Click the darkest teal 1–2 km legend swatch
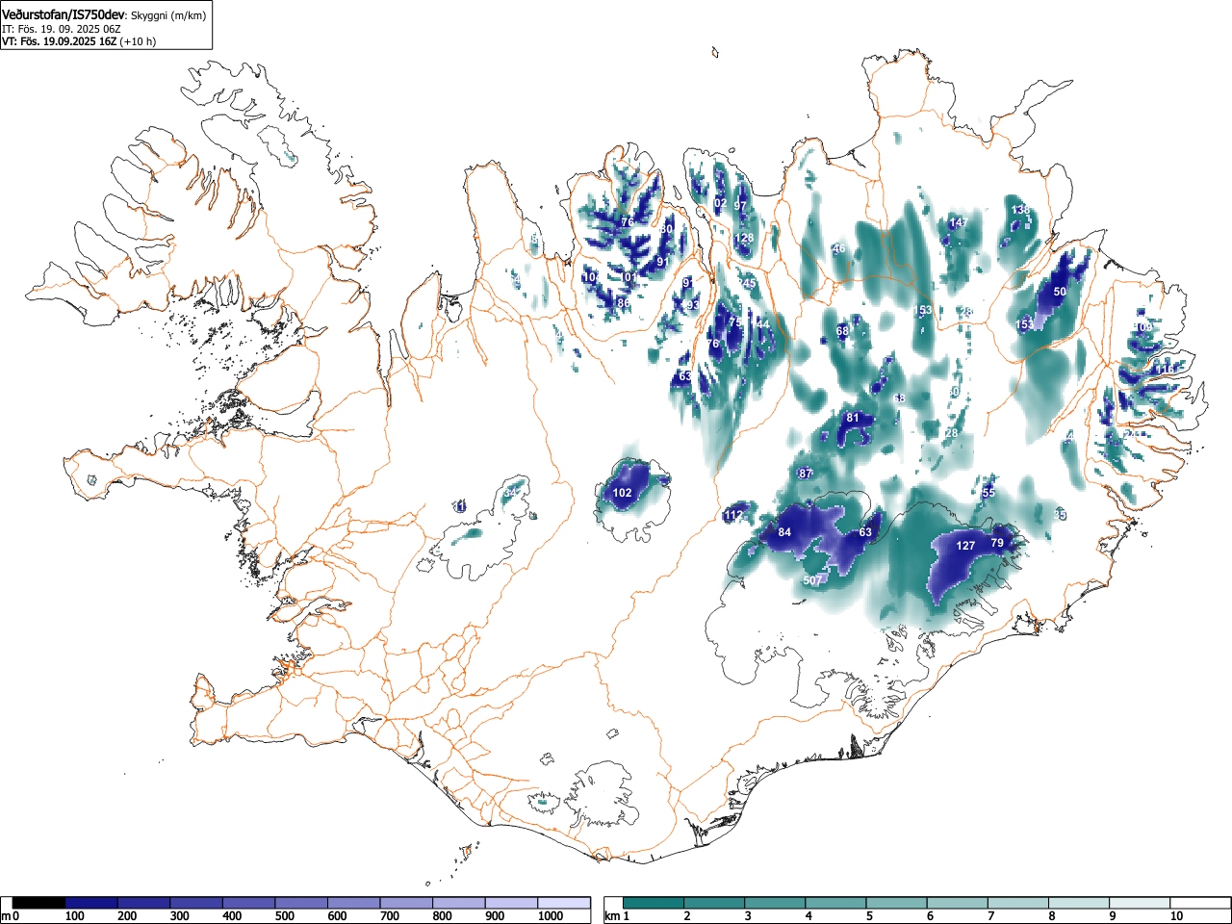Screen dimensions: 1232x924 tap(654, 903)
